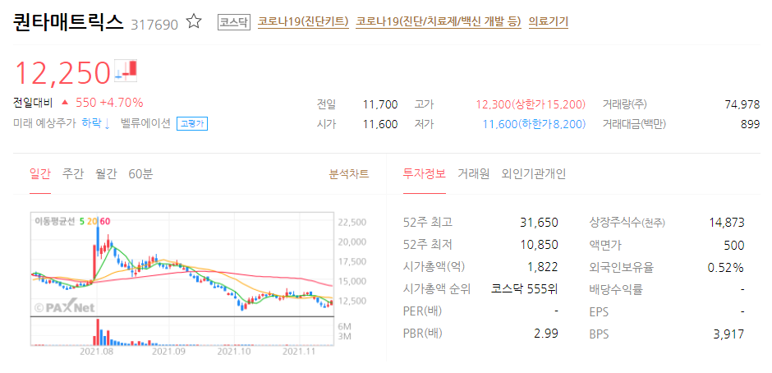Click the change value 550 +4.70%
772x373 pixels.
tap(108, 103)
